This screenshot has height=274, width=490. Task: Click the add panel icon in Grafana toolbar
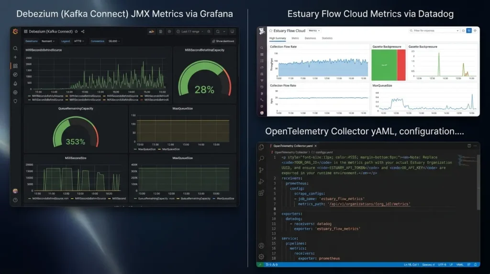point(151,32)
